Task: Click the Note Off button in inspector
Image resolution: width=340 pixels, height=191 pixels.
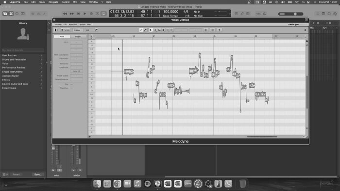Action: click(76, 71)
